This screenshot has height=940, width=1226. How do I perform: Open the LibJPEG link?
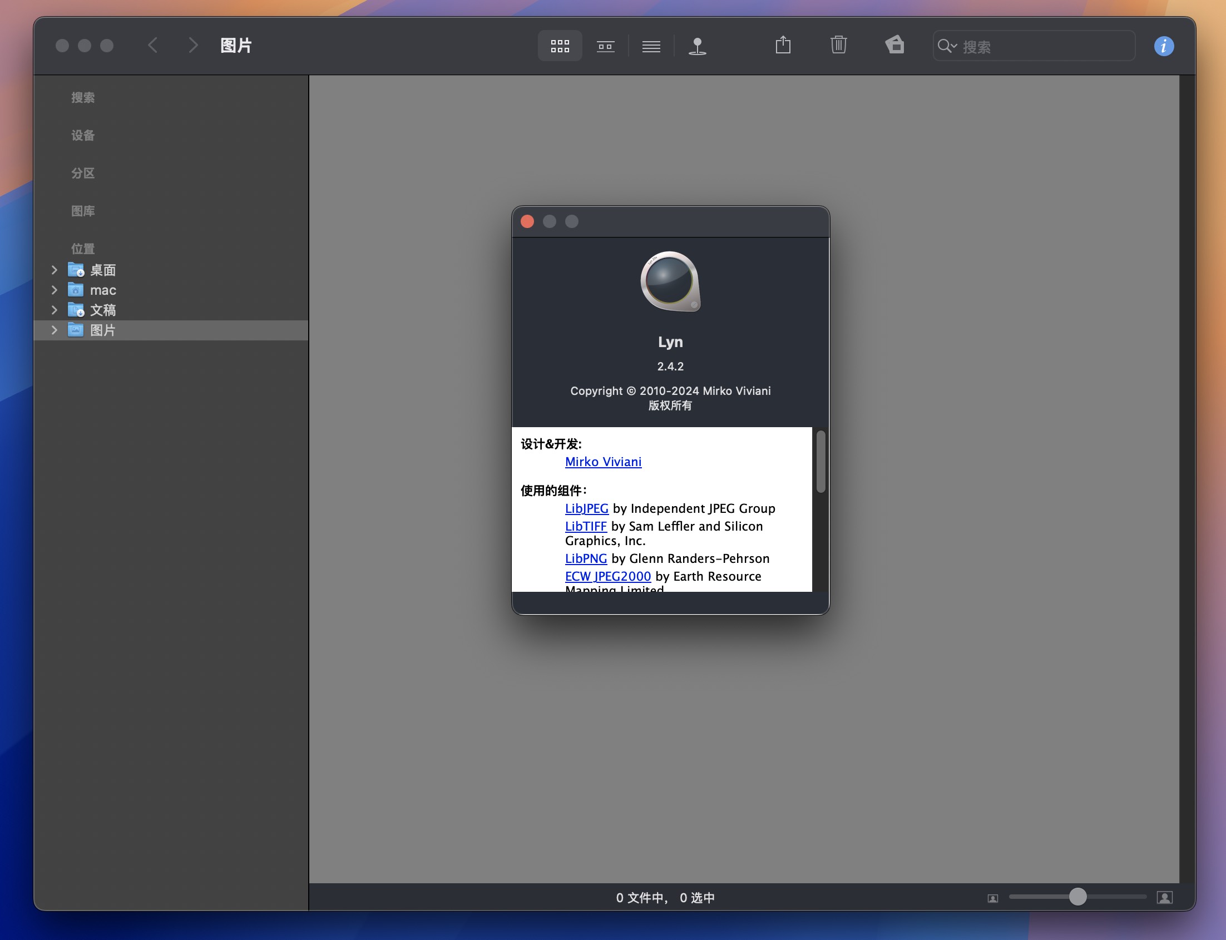point(586,508)
